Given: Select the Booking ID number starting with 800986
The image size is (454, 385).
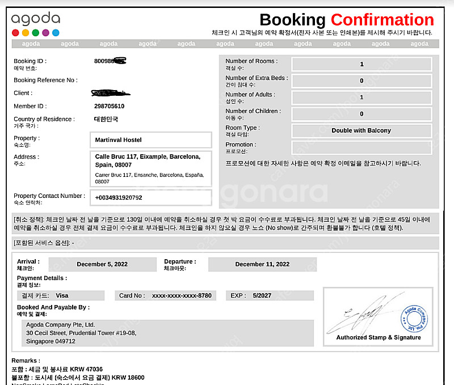Looking at the screenshot, I should [110, 61].
